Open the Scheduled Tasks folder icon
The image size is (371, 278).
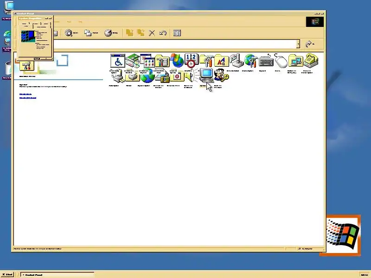177,76
